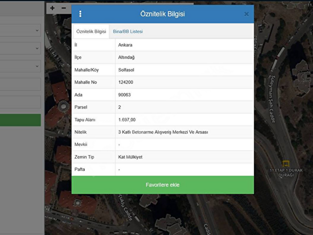313x235 pixels.
Task: Click the Mahalle No row label
Action: click(86, 82)
